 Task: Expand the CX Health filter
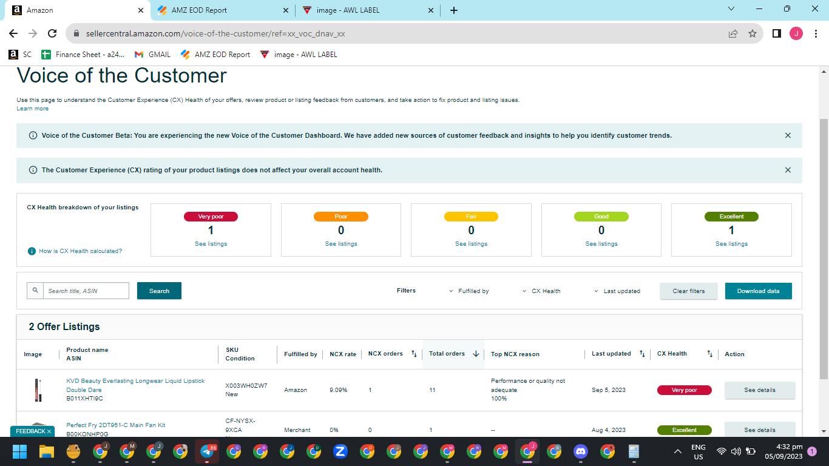(542, 291)
